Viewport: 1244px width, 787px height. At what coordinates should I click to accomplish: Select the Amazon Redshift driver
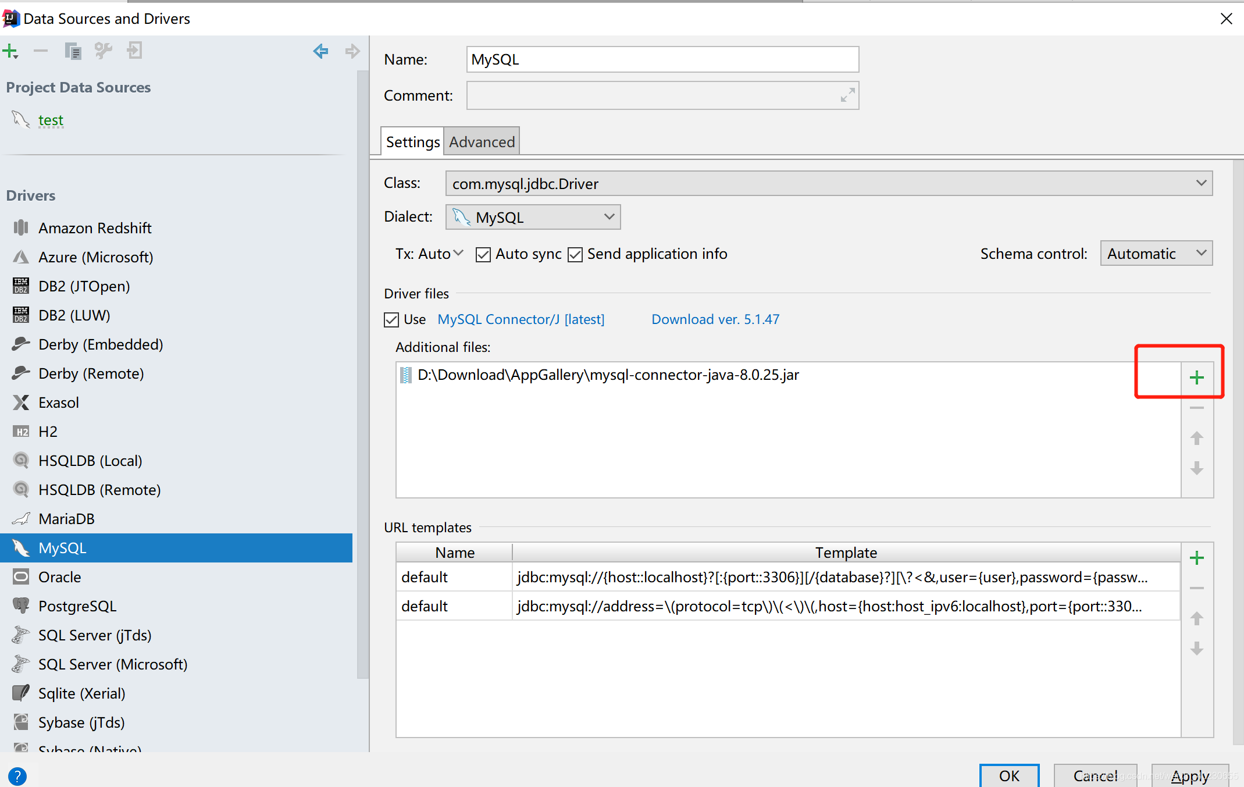click(x=176, y=228)
